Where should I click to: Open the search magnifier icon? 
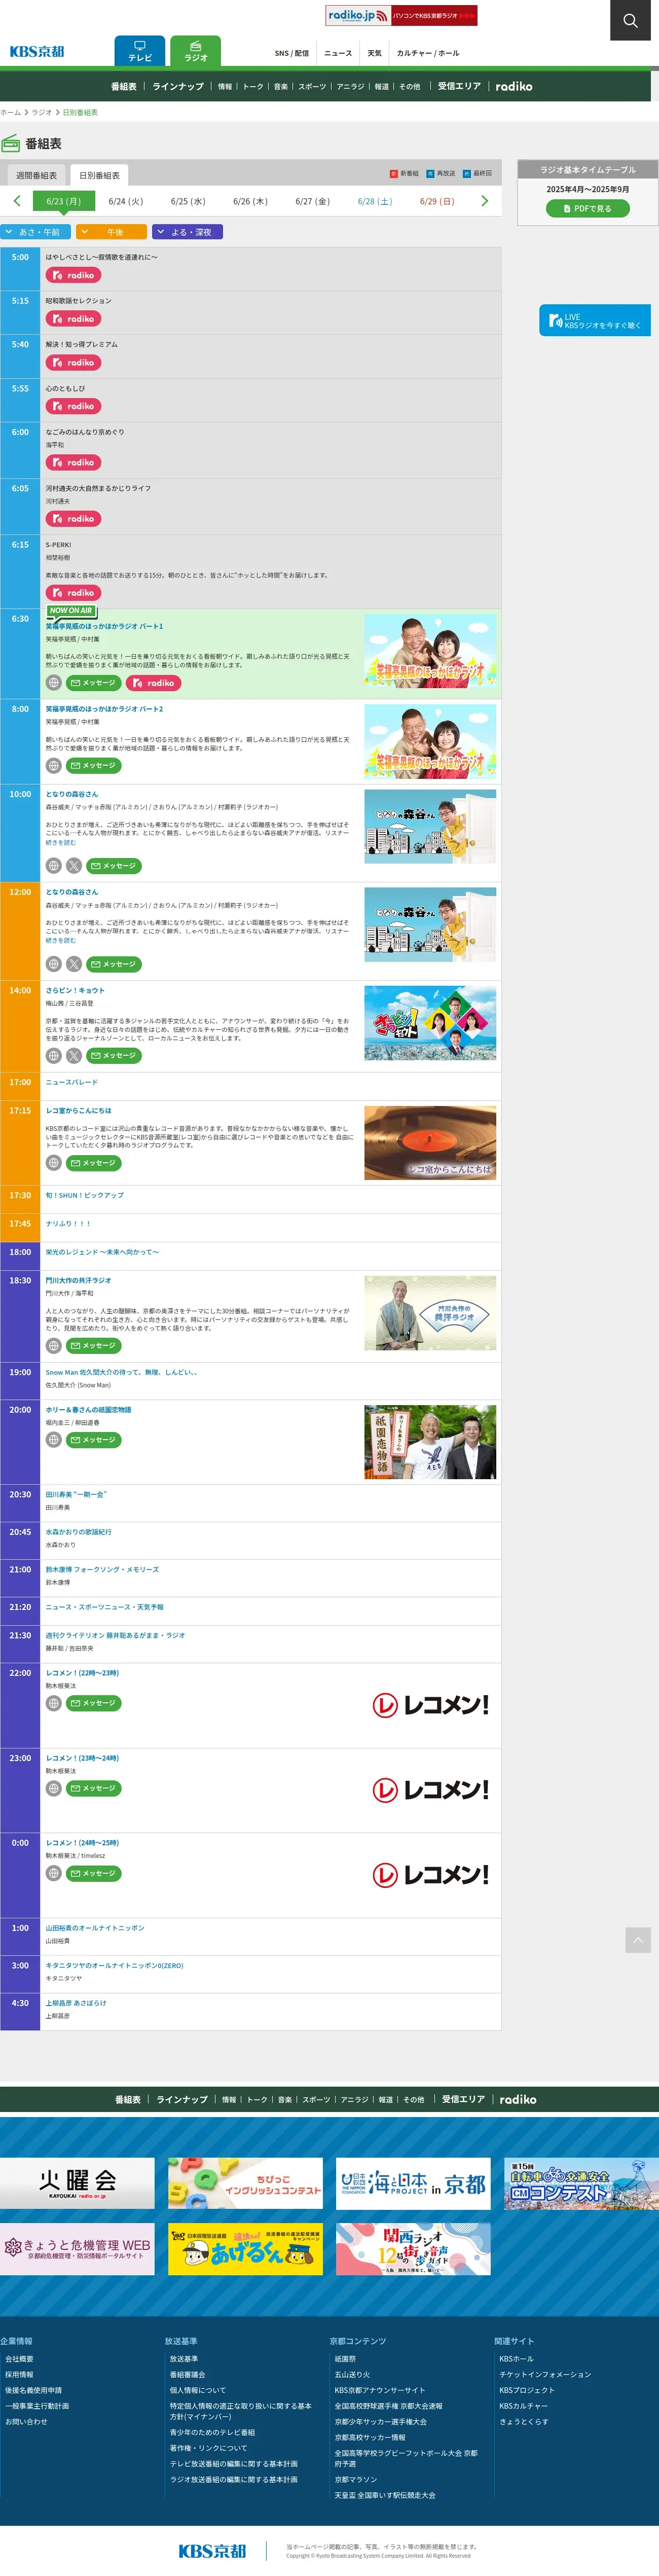point(630,20)
